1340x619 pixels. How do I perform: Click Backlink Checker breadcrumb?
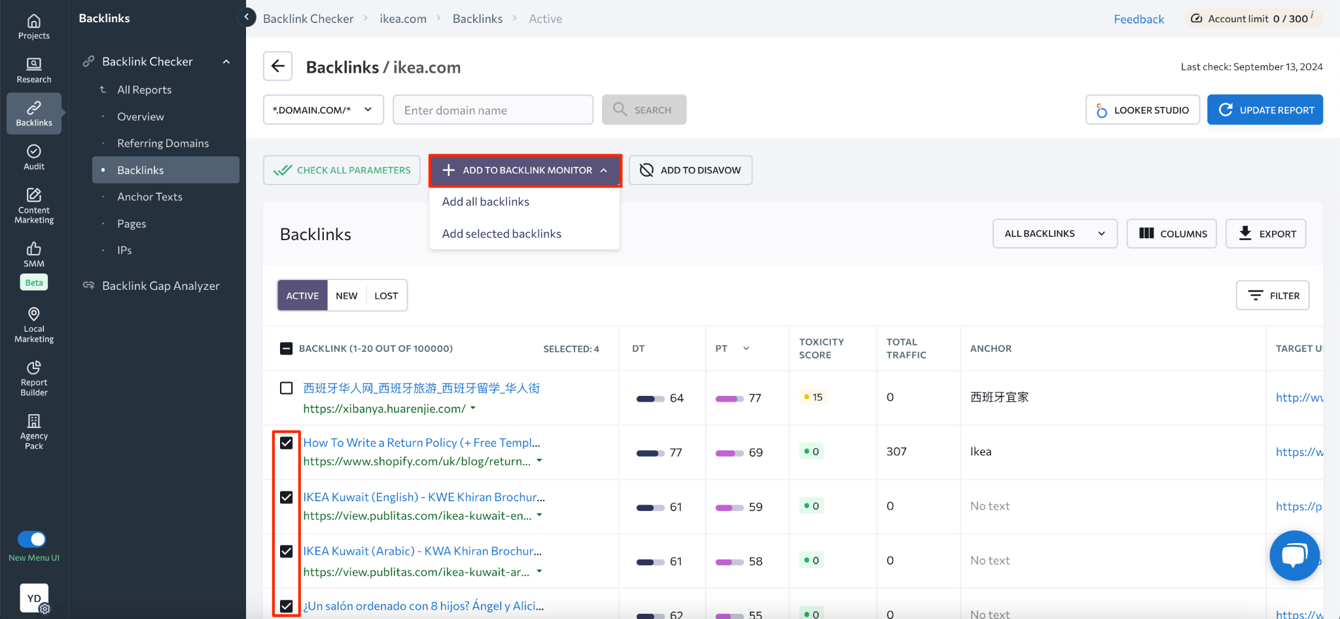[x=308, y=19]
